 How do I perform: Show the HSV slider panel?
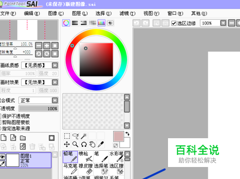[x=84, y=23]
